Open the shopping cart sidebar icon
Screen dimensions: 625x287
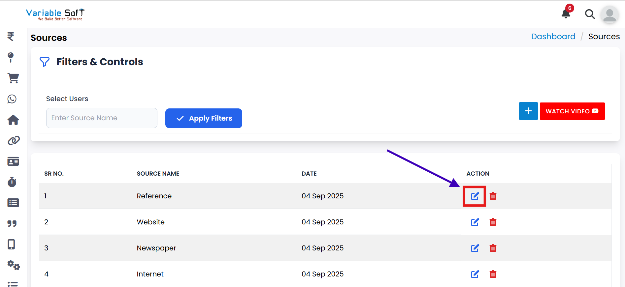(x=13, y=78)
